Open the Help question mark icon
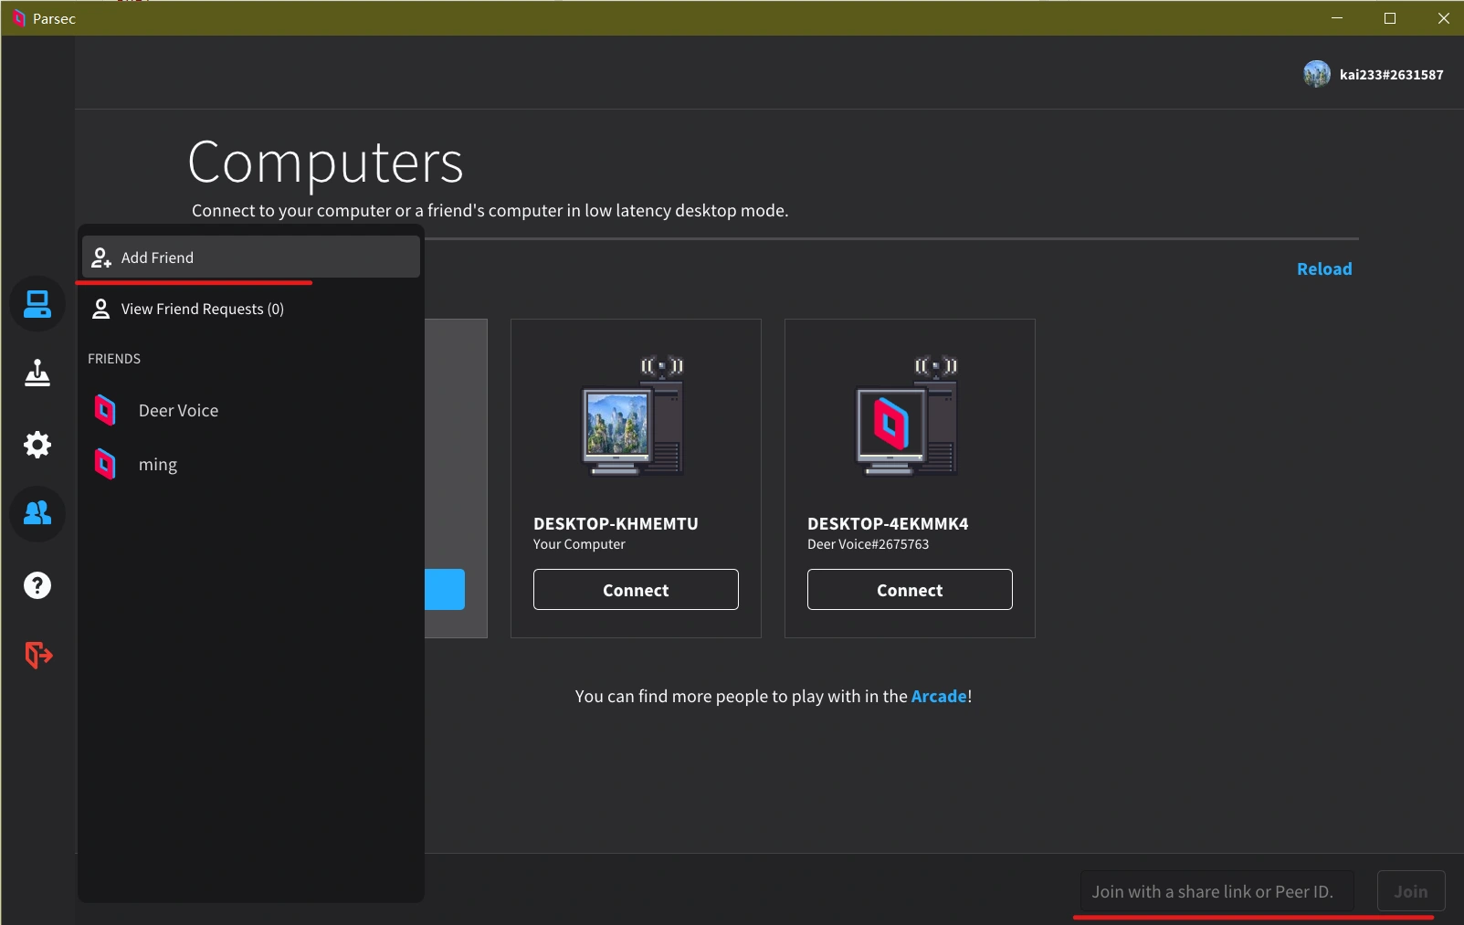1464x925 pixels. click(x=37, y=585)
